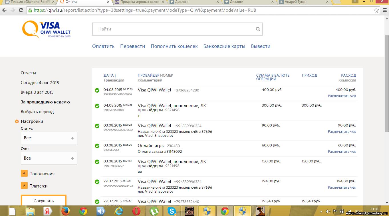Open the Счет dropdown

tap(49, 158)
